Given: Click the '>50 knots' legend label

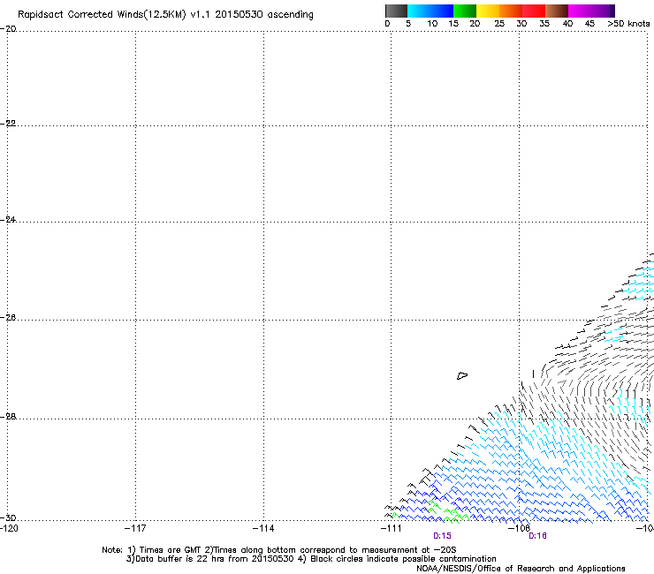Looking at the screenshot, I should [628, 24].
